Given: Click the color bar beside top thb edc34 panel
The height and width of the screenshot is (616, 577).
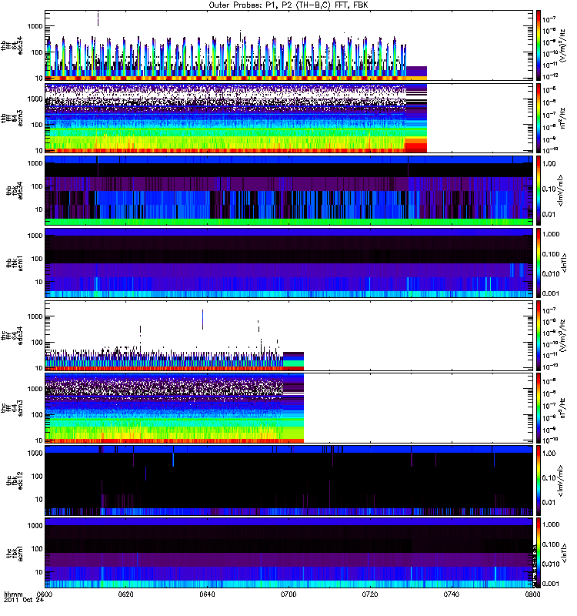Looking at the screenshot, I should 539,45.
